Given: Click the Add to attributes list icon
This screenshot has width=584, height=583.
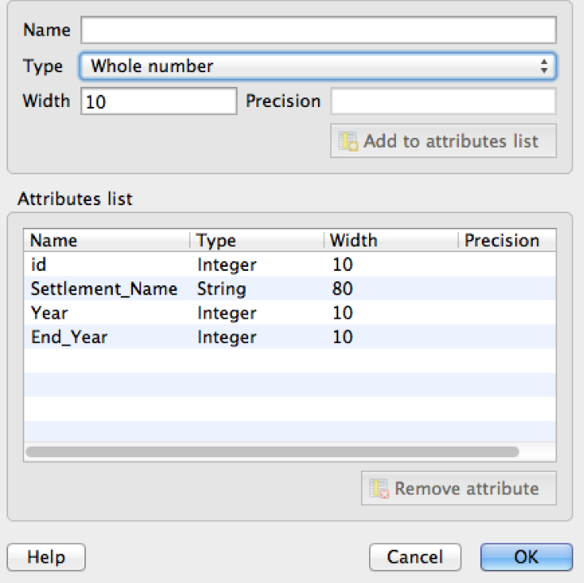Looking at the screenshot, I should pyautogui.click(x=348, y=141).
